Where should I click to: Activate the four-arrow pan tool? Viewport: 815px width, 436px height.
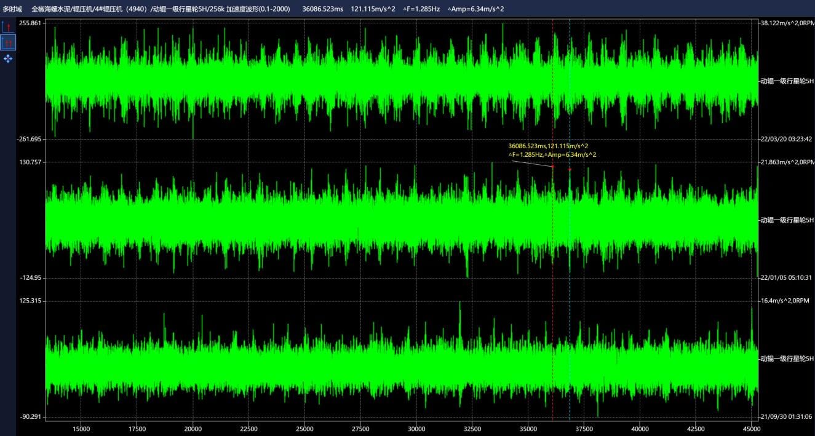[x=7, y=58]
